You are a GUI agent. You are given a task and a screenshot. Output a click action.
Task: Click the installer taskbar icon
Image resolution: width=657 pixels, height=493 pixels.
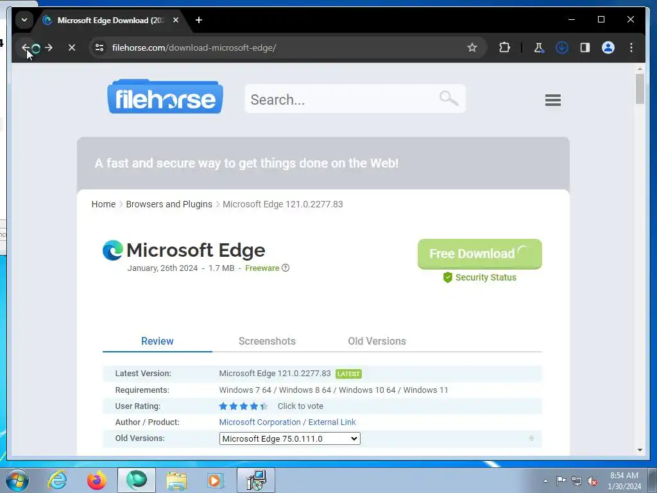[256, 480]
